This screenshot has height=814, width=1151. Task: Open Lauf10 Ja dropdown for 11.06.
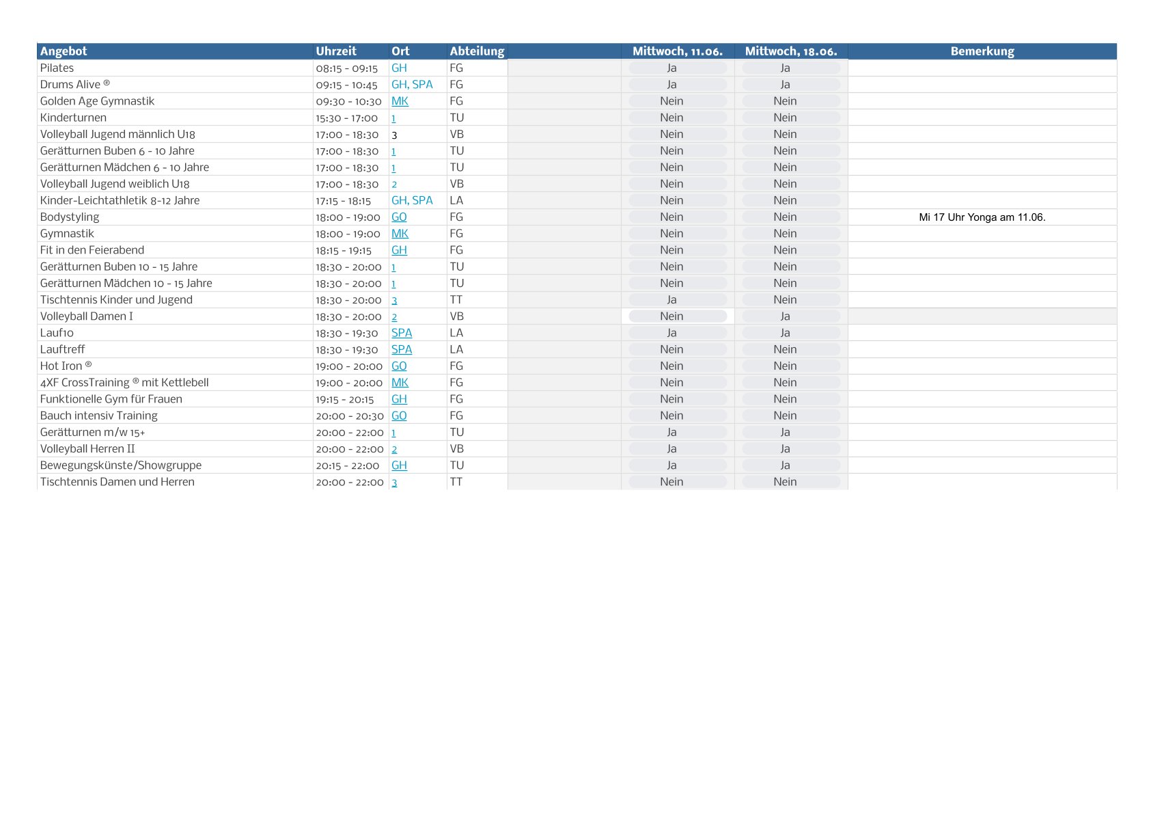(x=678, y=333)
